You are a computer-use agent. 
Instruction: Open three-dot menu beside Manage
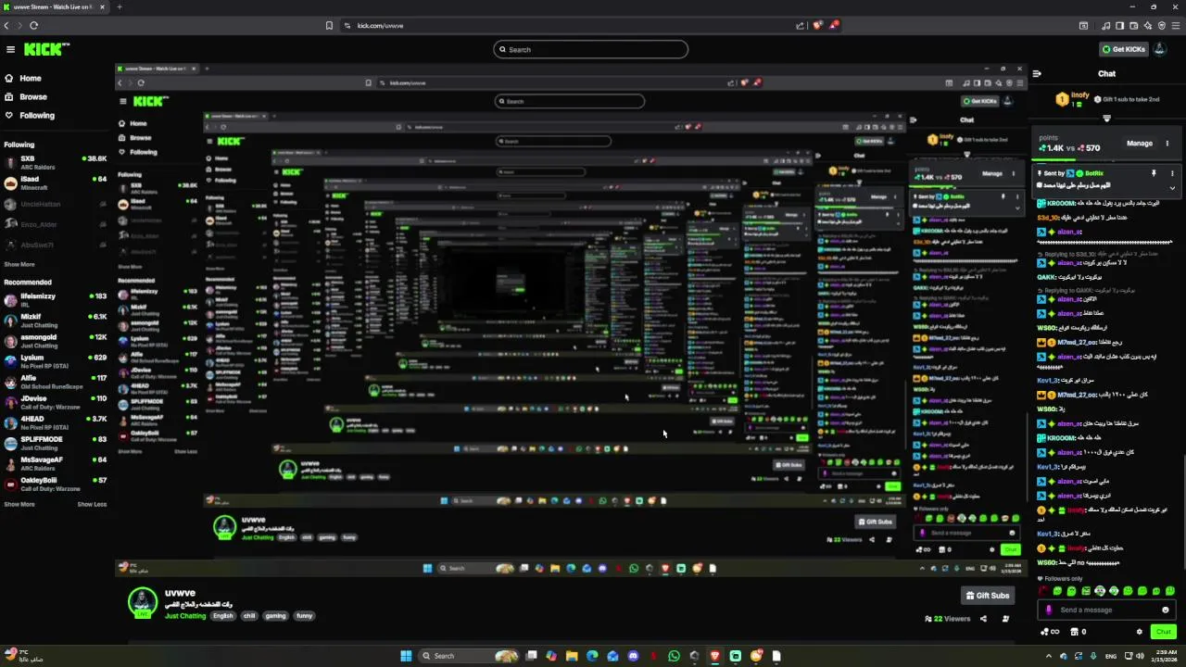click(x=1167, y=144)
